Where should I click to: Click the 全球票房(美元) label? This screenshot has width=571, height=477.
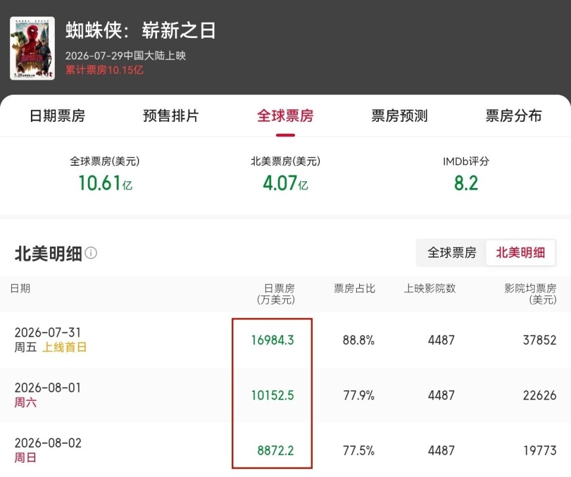pyautogui.click(x=105, y=161)
